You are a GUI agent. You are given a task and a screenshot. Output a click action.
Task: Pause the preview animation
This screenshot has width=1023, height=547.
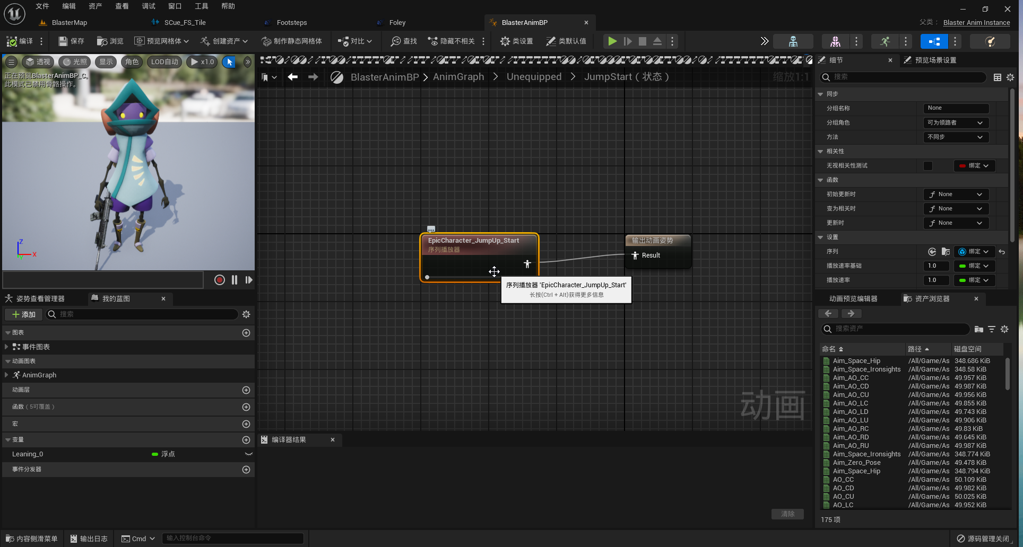pos(235,280)
